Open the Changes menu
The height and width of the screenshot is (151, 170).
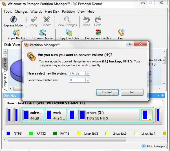[21, 12]
